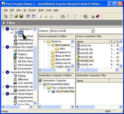The width and height of the screenshot is (124, 114).
Task: Click the Name column header in source files
Action: pyautogui.click(x=93, y=42)
